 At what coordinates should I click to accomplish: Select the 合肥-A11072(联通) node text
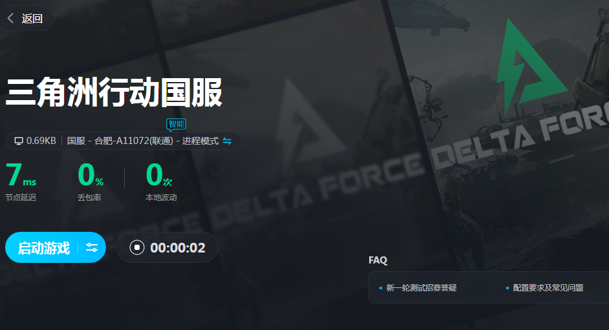click(134, 141)
